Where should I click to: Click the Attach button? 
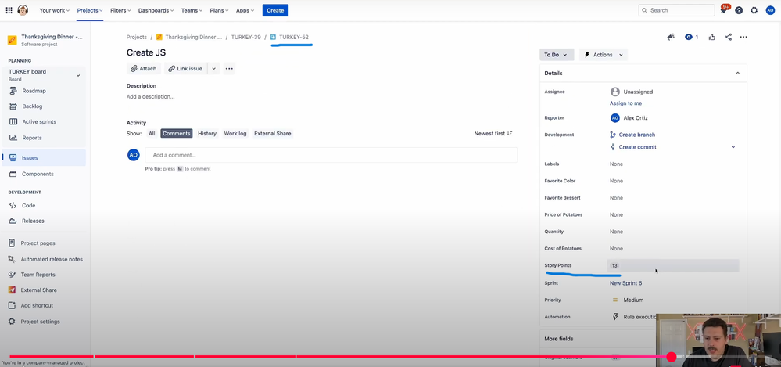click(143, 68)
